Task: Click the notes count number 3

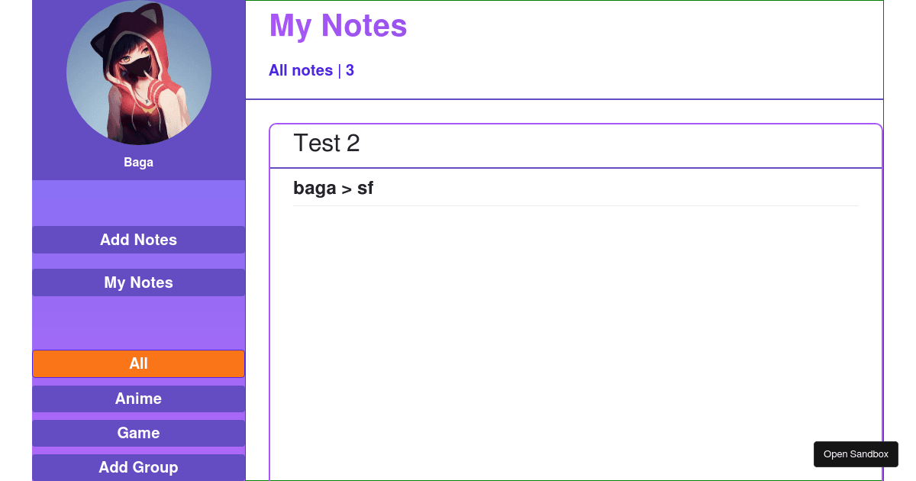Action: pyautogui.click(x=350, y=70)
